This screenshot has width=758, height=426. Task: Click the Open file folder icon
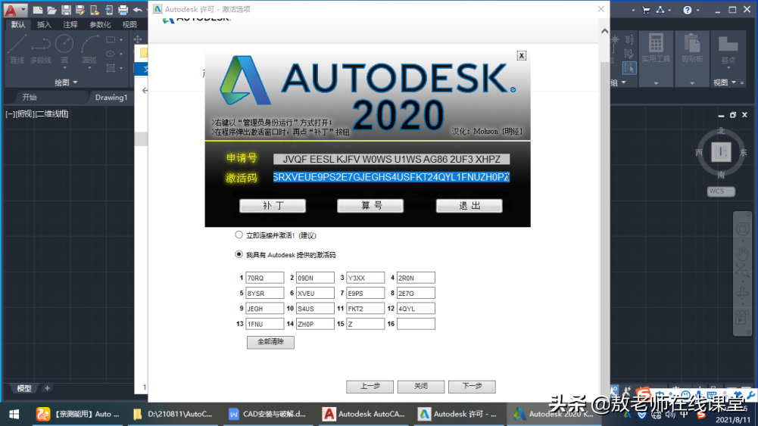(51, 10)
